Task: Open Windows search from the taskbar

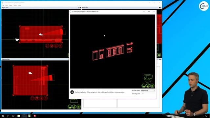Action: click(8, 116)
